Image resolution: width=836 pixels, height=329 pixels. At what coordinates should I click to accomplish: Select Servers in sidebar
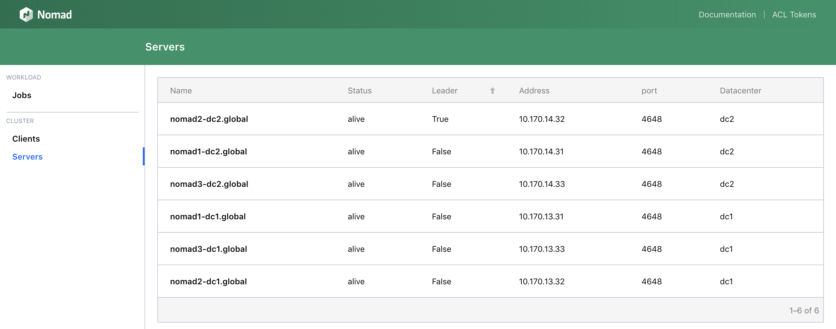(x=27, y=157)
